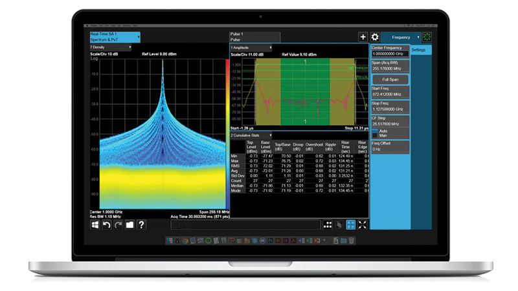Click the Start Freq 872.412000 MHz field
518x291 pixels.
[x=390, y=91]
